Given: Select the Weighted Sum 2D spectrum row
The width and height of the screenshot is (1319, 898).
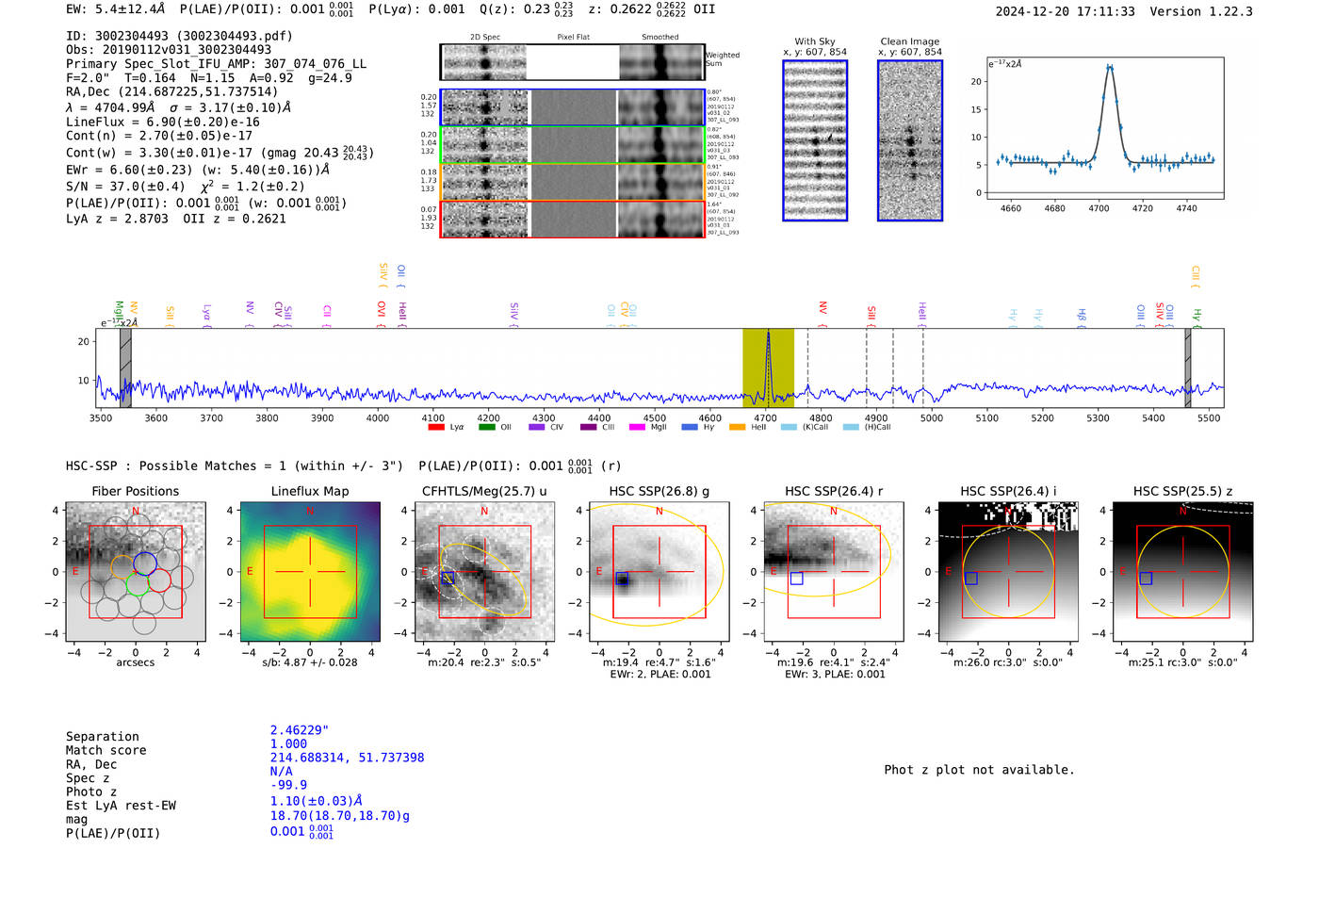Looking at the screenshot, I should 572,62.
